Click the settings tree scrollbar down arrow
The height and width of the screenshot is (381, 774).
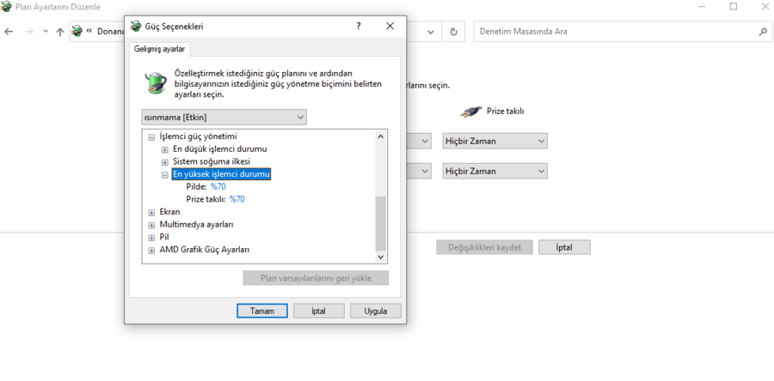[380, 257]
